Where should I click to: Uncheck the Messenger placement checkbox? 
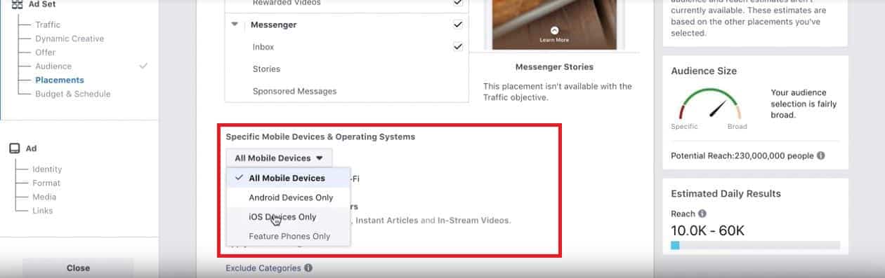click(x=458, y=25)
